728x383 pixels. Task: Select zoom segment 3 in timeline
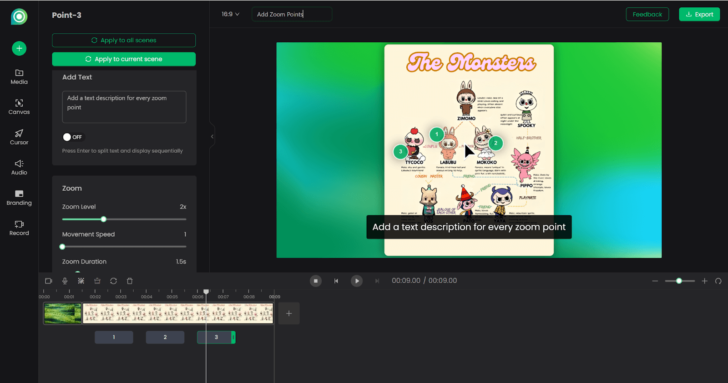tap(216, 337)
